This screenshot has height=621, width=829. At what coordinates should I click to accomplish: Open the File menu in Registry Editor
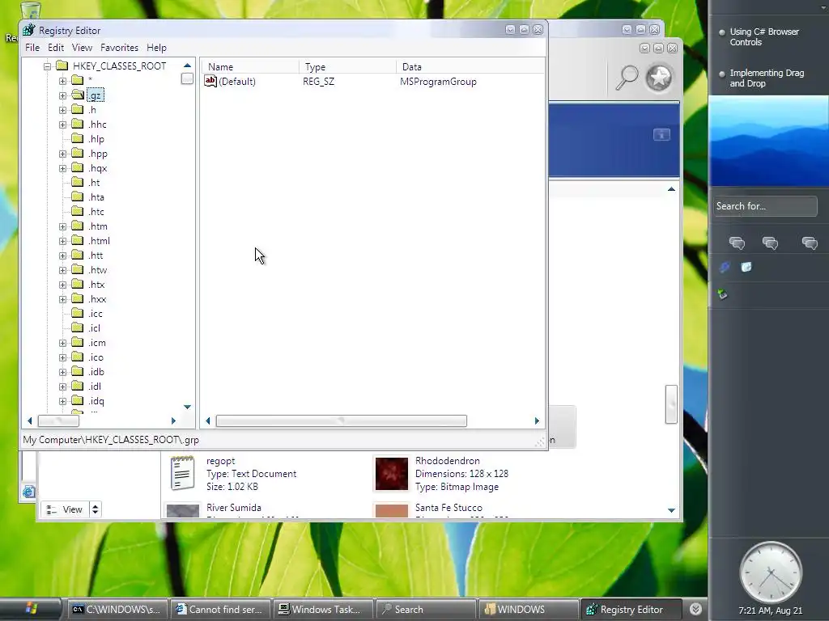tap(32, 48)
